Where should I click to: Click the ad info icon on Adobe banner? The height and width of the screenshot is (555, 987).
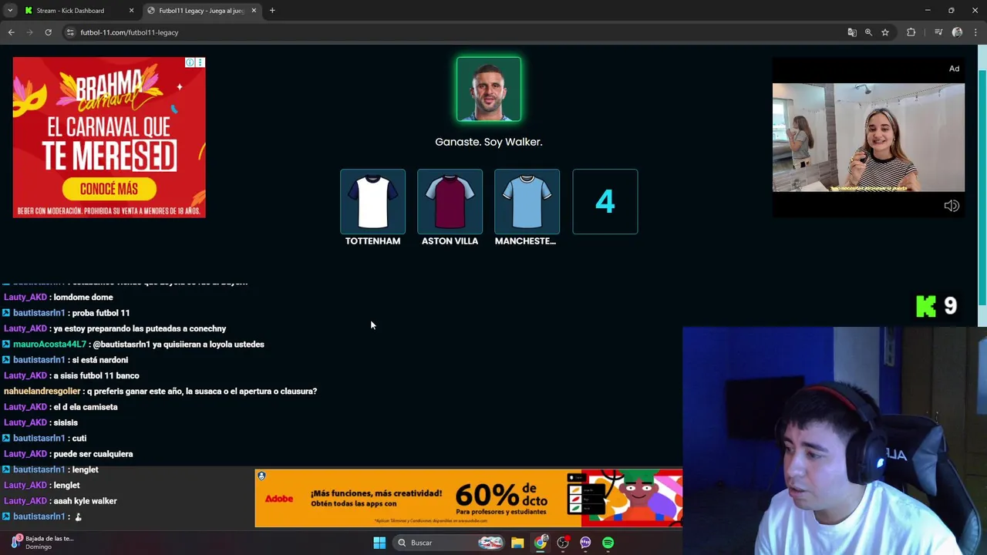click(261, 476)
